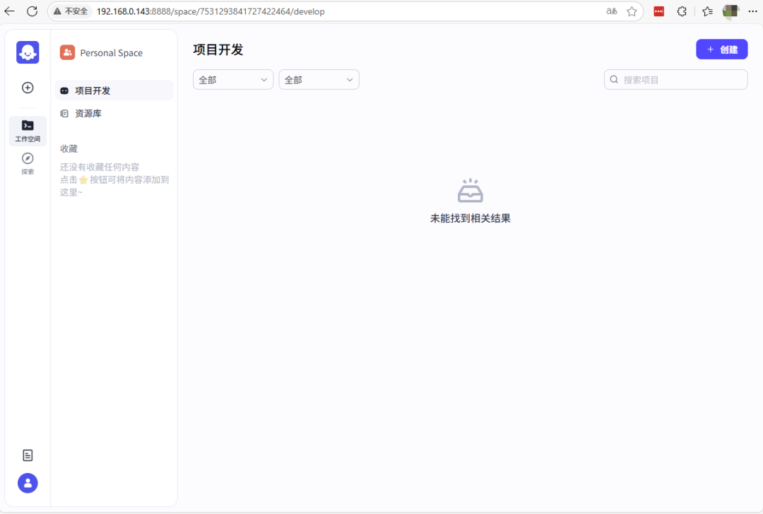Click the Coze bot logo icon
Image resolution: width=763 pixels, height=514 pixels.
28,52
